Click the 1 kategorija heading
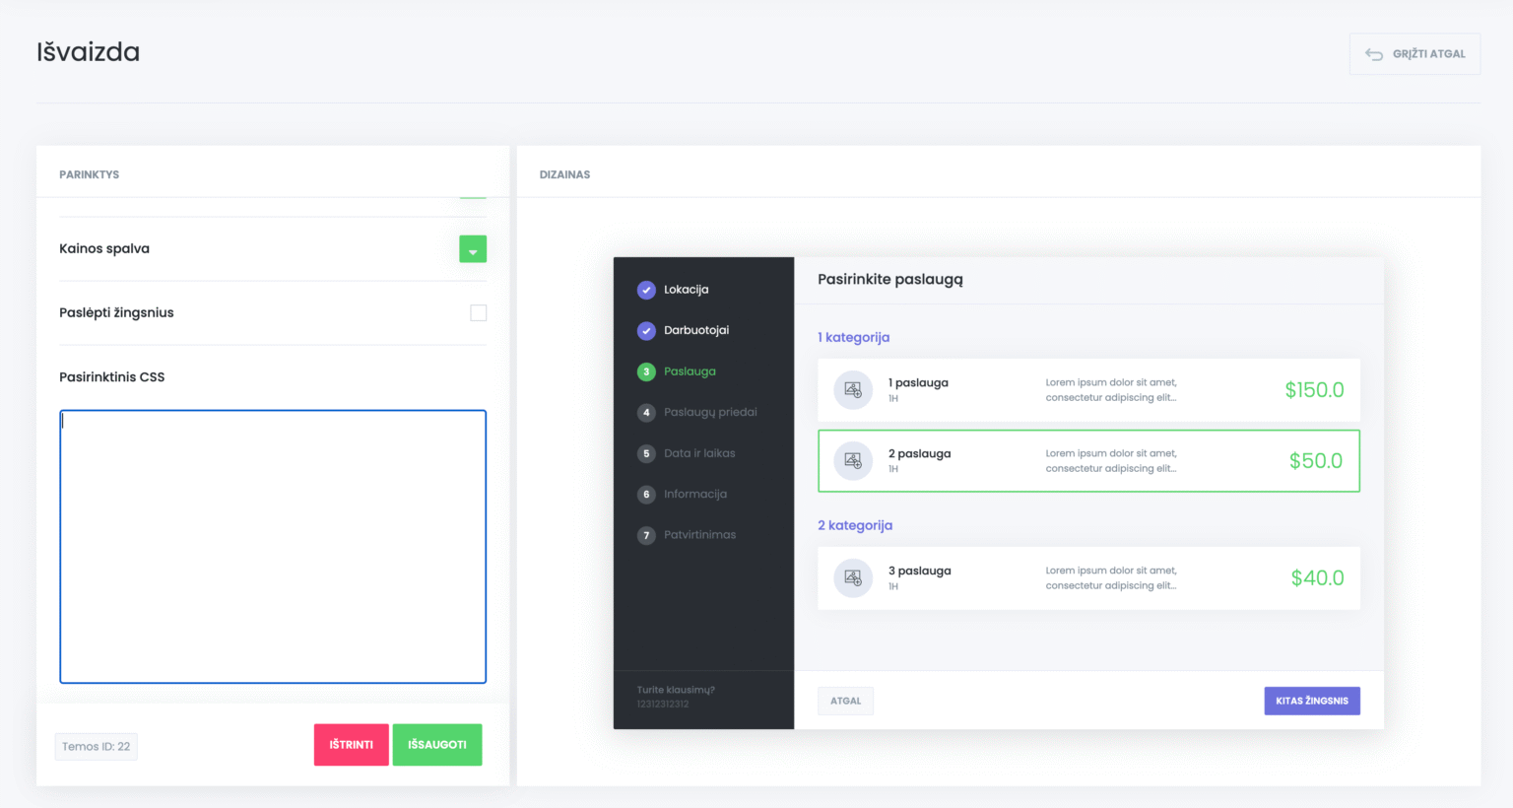The image size is (1513, 808). (854, 338)
